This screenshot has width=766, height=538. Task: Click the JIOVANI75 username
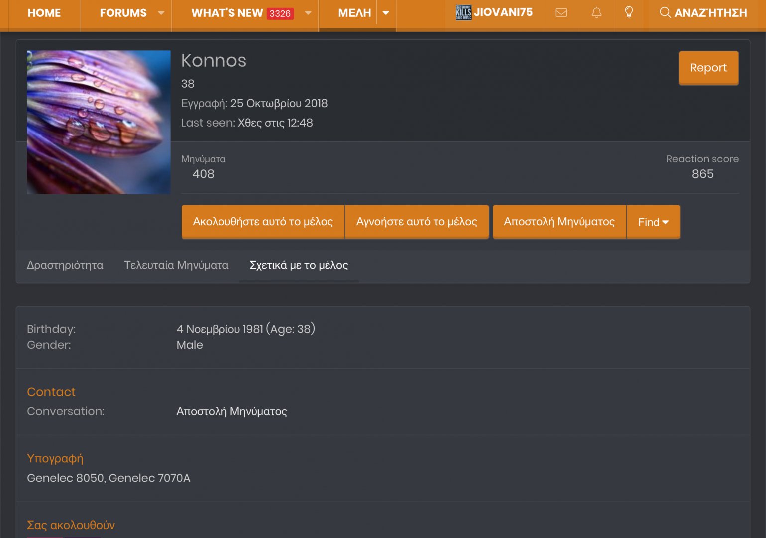503,12
